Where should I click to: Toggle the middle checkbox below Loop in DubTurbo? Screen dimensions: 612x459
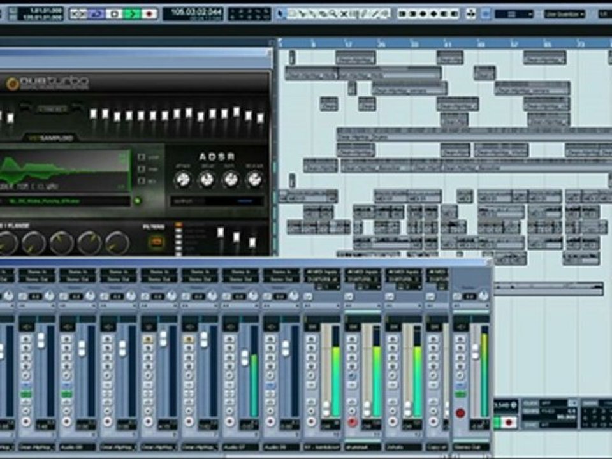(x=142, y=170)
